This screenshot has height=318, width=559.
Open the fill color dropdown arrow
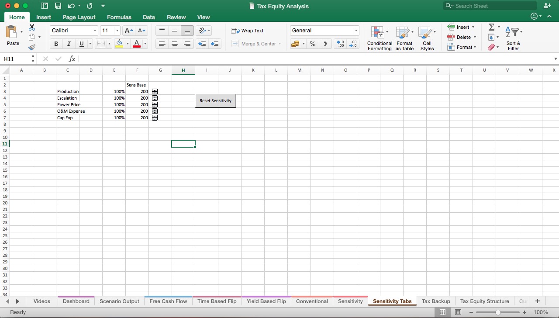click(x=127, y=44)
